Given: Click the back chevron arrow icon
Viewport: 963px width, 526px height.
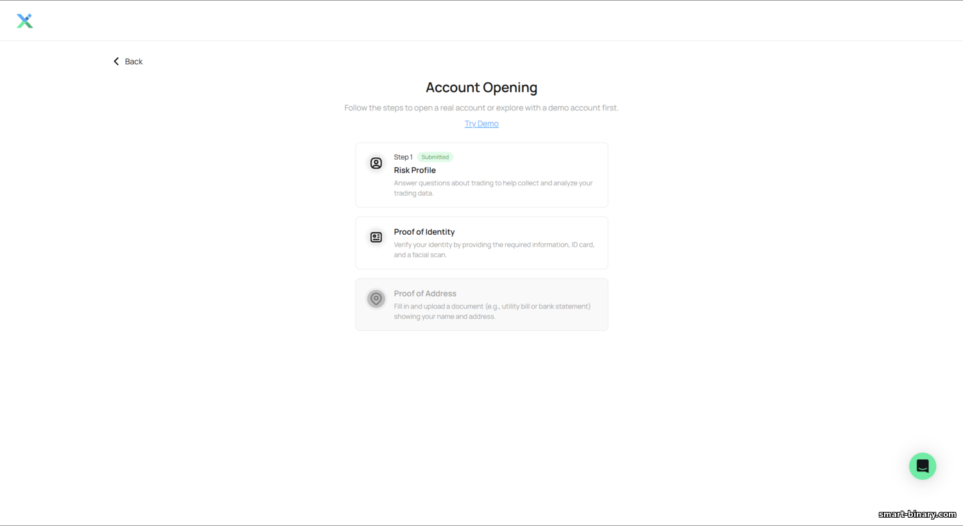Looking at the screenshot, I should tap(116, 62).
